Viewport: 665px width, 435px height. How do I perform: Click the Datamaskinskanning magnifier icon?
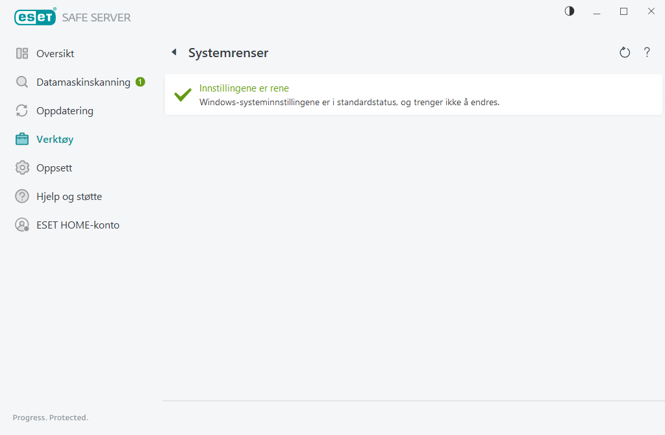point(22,82)
